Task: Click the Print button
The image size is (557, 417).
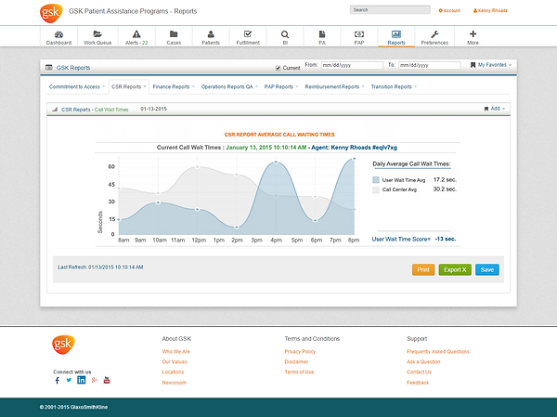Action: pyautogui.click(x=423, y=270)
